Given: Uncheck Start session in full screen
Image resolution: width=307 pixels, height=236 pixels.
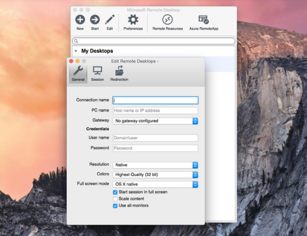Looking at the screenshot, I should [115, 192].
